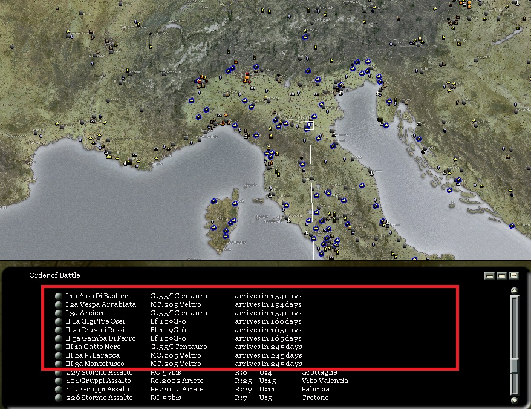Open unit 101 Gruppi Assalto
The image size is (531, 409).
[x=99, y=381]
